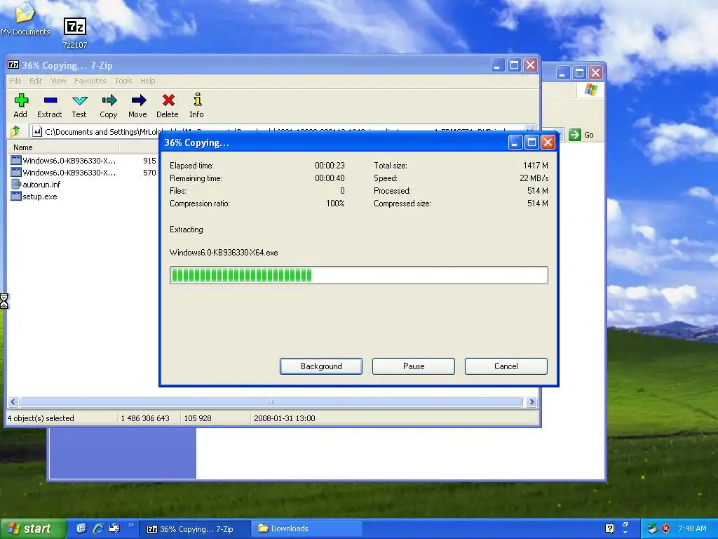718x539 pixels.
Task: Open the Edit menu
Action: click(x=36, y=81)
